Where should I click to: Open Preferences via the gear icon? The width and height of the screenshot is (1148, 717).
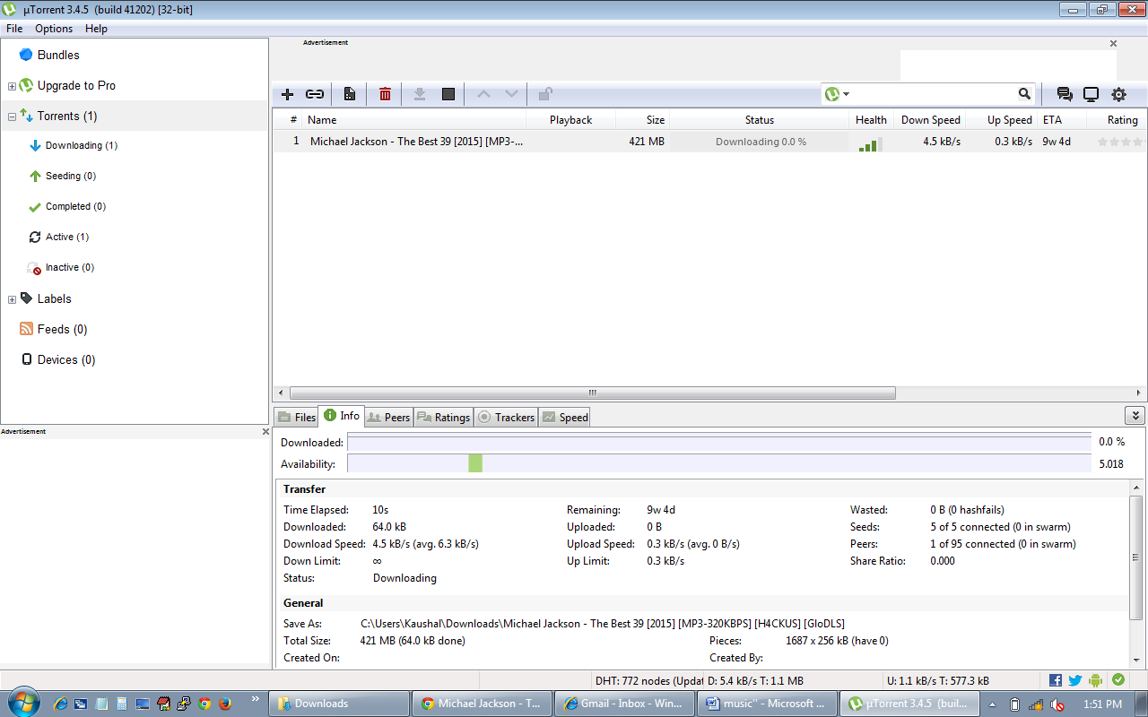(1118, 94)
